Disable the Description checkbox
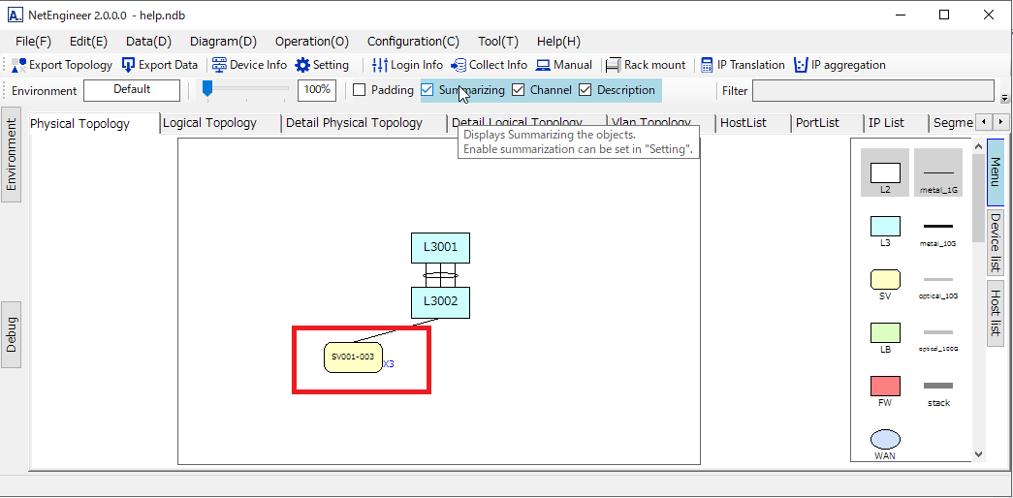 click(x=586, y=90)
